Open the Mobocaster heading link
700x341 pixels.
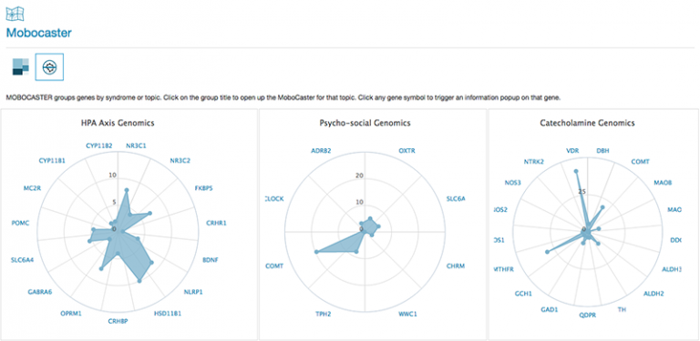(39, 33)
